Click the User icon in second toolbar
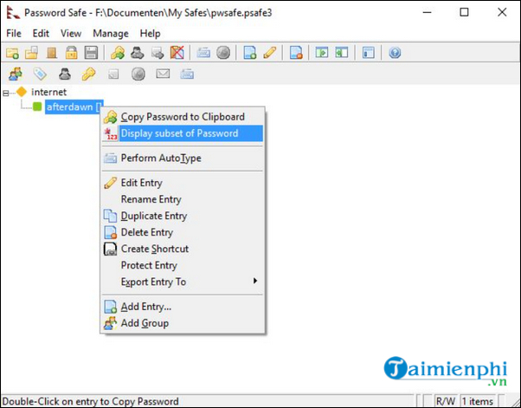 pos(65,74)
